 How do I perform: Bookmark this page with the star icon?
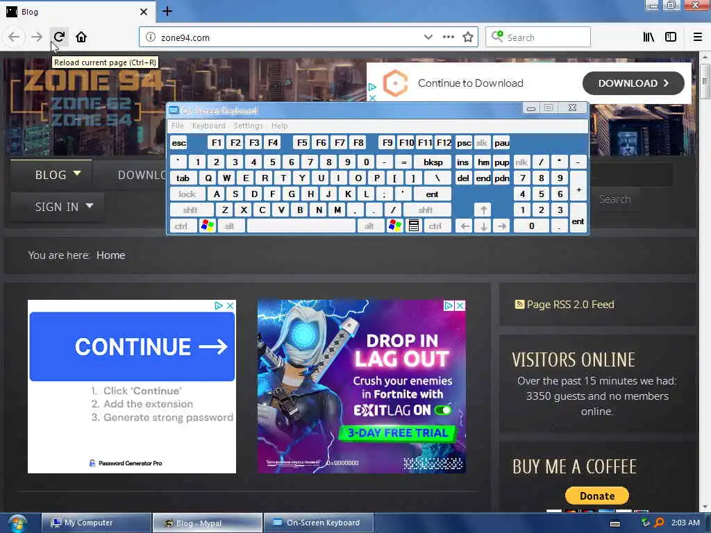pos(468,37)
